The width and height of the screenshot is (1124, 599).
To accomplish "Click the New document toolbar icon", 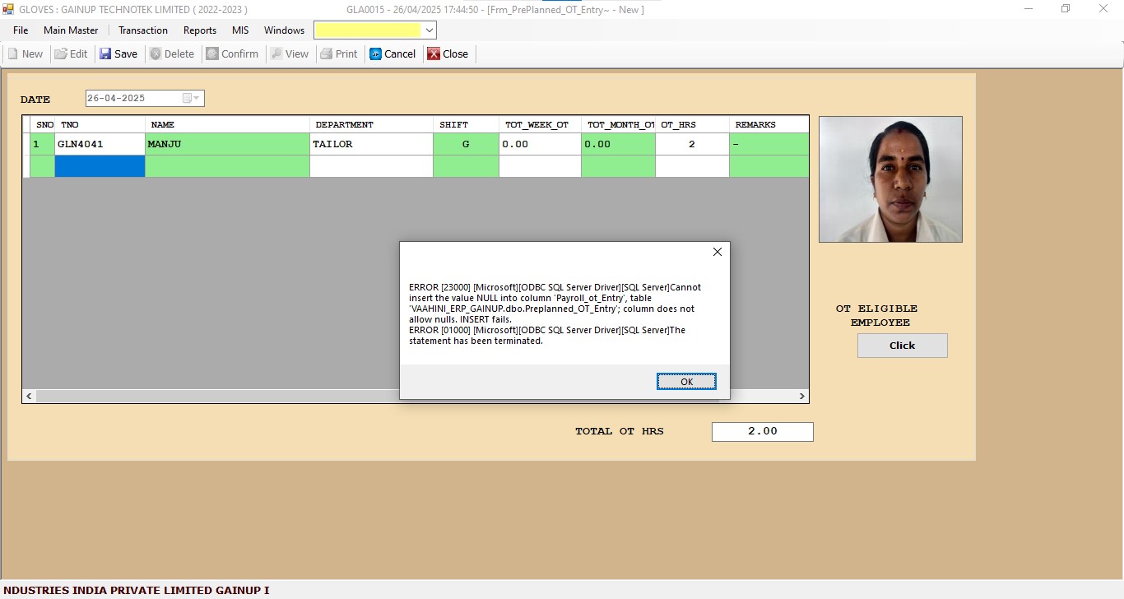I will point(13,54).
